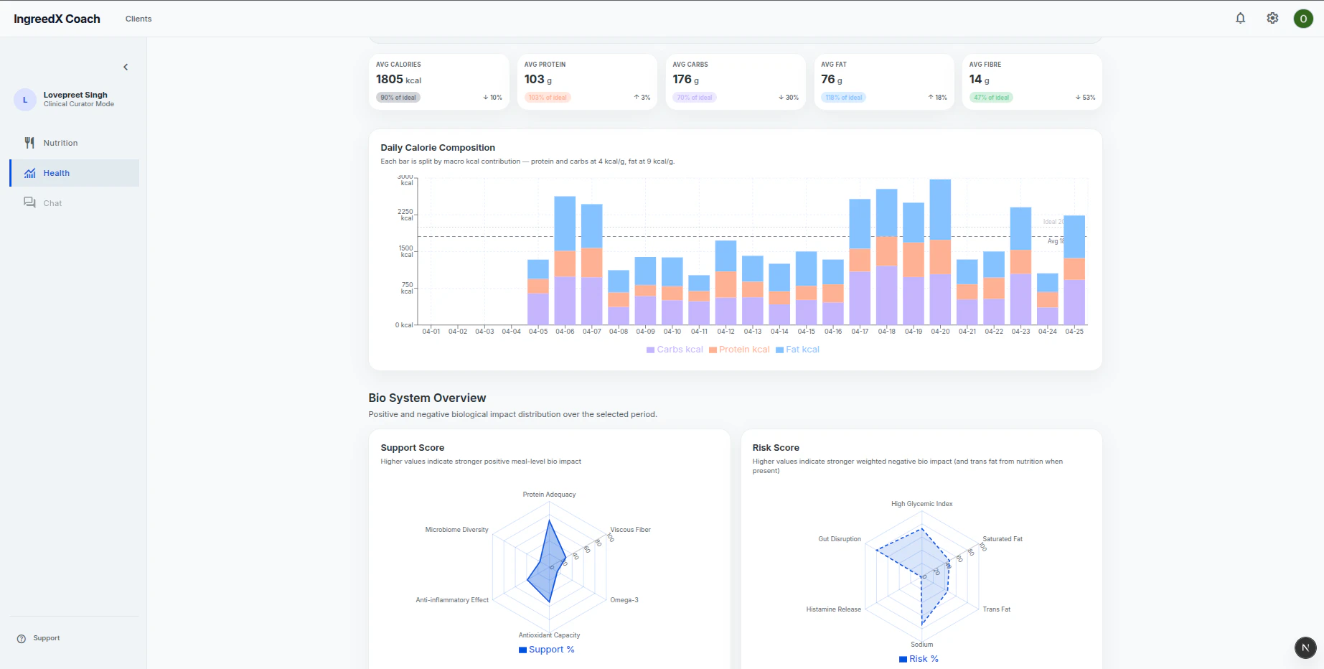Open the settings gear
The width and height of the screenshot is (1324, 669).
(1272, 19)
